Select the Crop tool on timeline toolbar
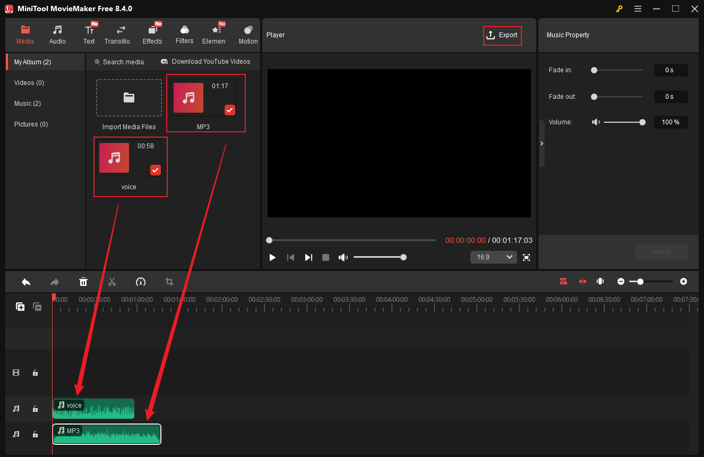704x457 pixels. pos(169,282)
